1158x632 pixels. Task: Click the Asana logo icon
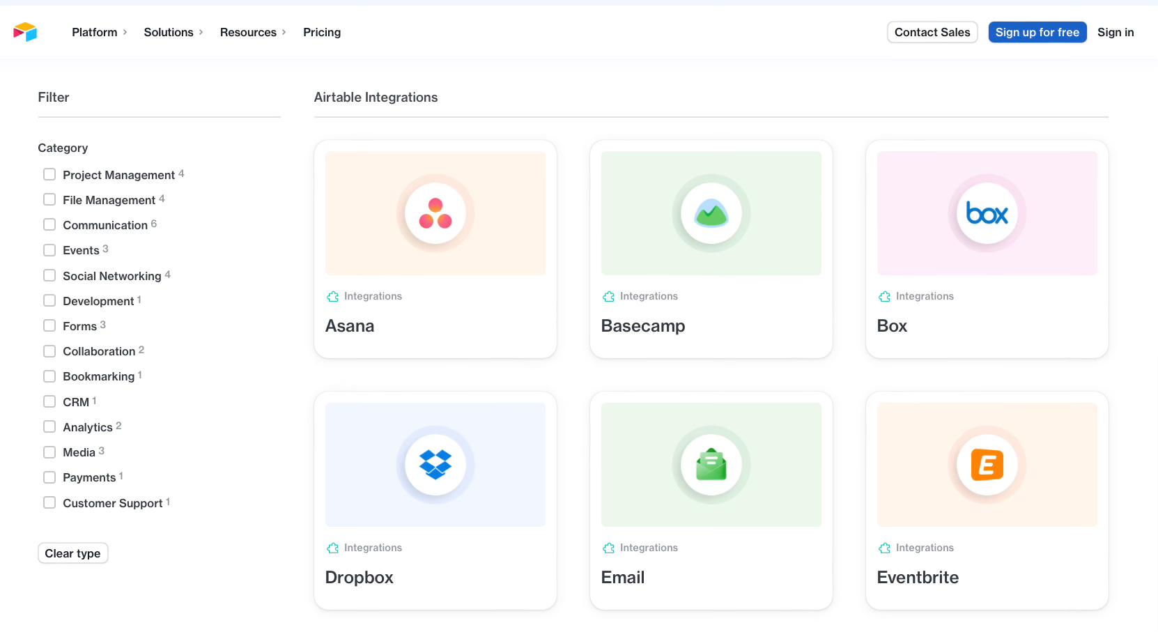[x=435, y=213]
